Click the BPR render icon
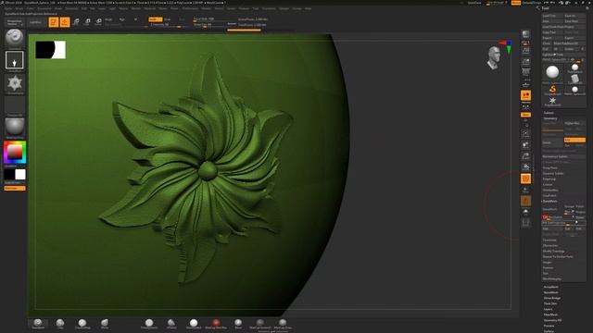593x333 pixels. tap(525, 34)
